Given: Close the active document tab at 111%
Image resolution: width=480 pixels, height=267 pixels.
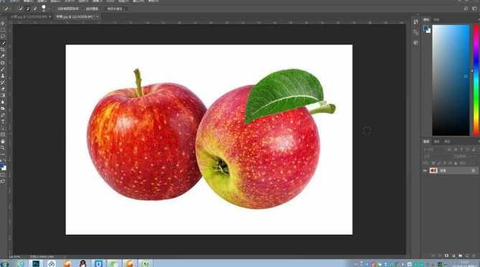Looking at the screenshot, I should 98,16.
